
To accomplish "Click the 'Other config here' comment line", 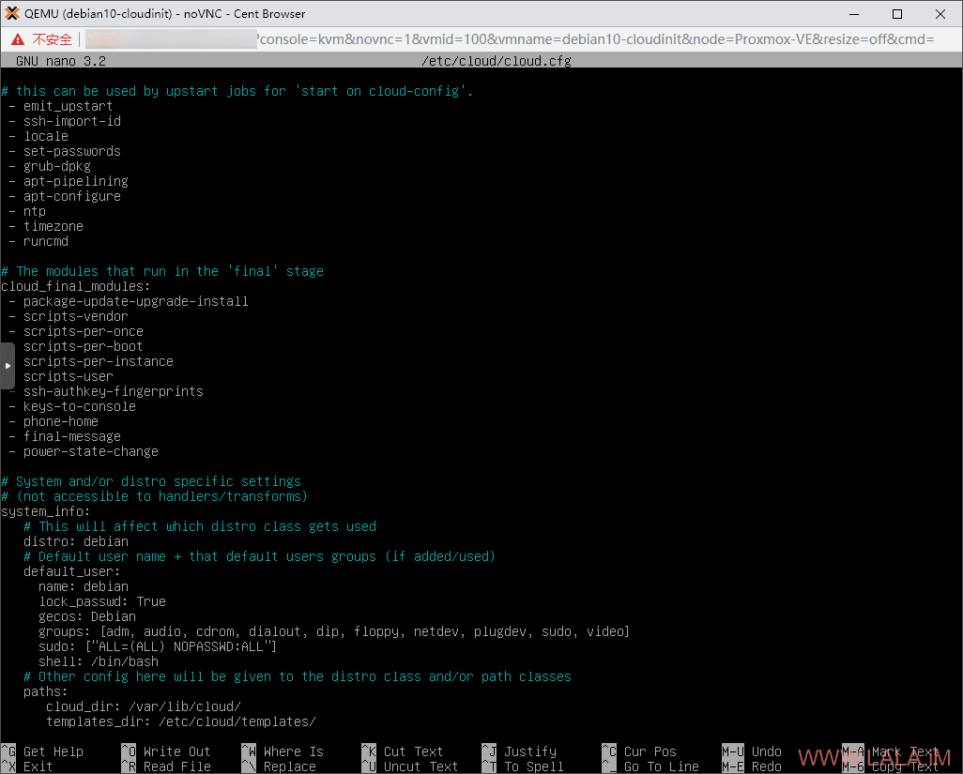I will [x=298, y=676].
